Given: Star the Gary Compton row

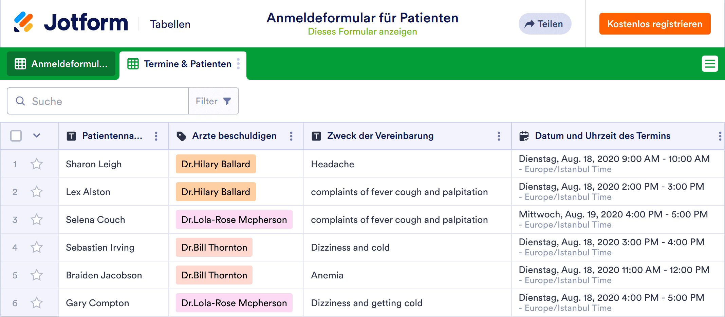Looking at the screenshot, I should (36, 303).
